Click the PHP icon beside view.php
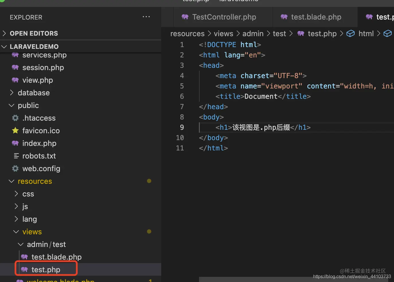Screen dimensions: 394x282 click(15, 80)
